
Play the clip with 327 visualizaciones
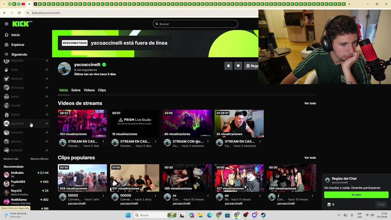tap(239, 178)
